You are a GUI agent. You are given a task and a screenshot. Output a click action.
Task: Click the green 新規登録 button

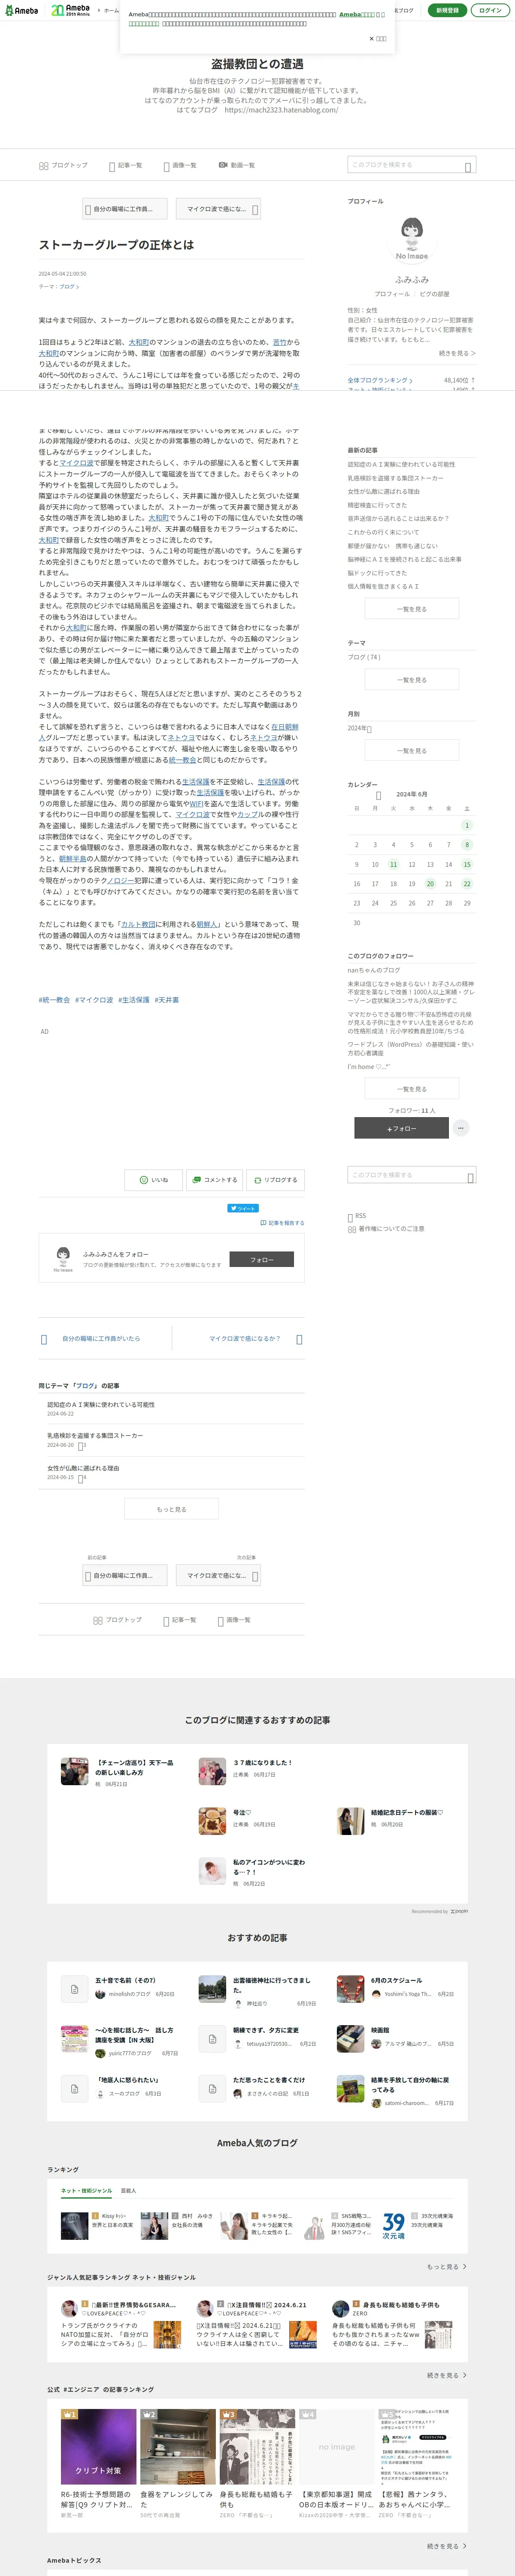pos(447,10)
